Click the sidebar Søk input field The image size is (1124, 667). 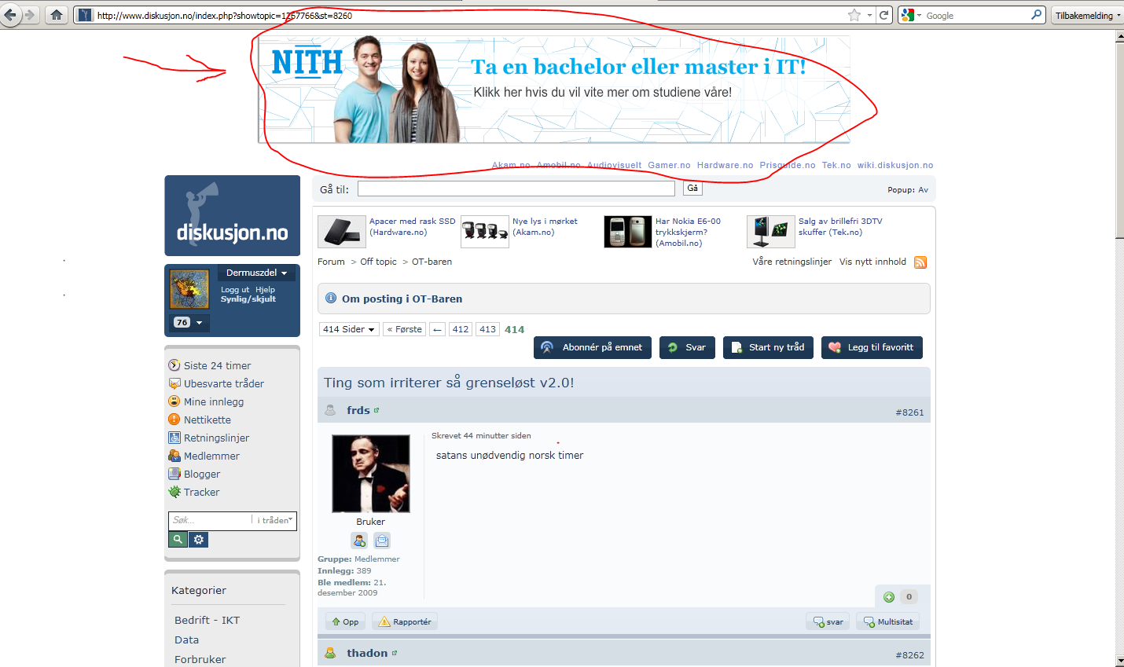click(211, 520)
